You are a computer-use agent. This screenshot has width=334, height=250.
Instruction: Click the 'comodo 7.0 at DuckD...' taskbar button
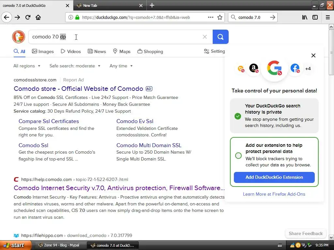click(x=113, y=245)
